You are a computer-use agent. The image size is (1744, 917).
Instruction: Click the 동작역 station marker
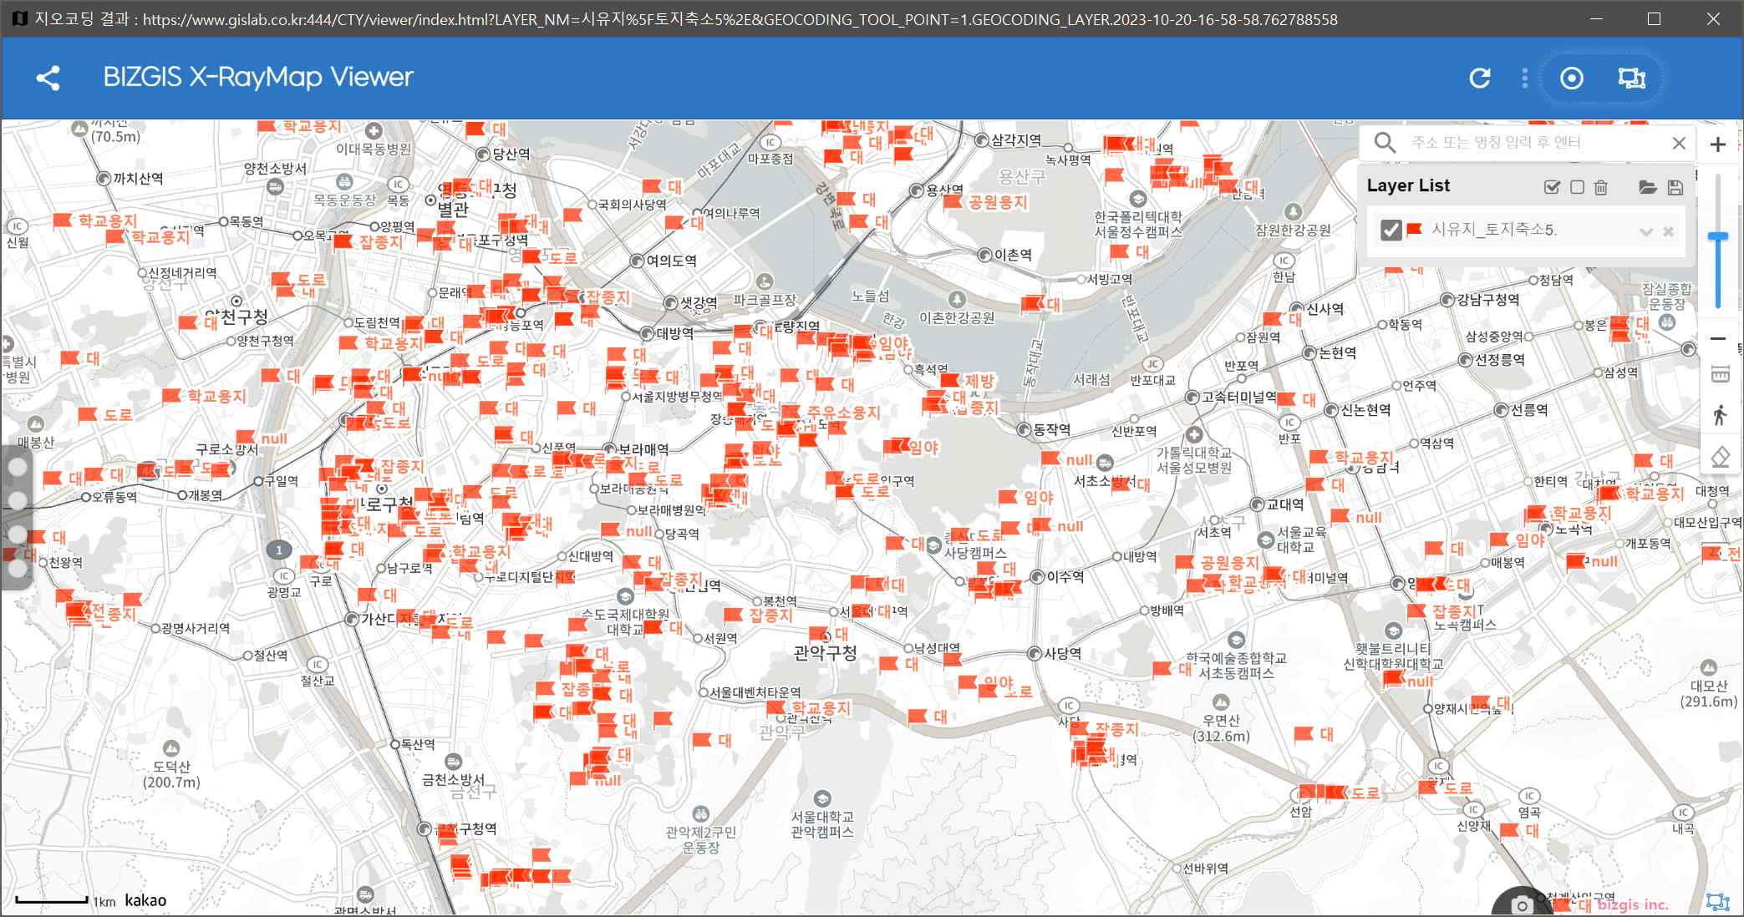[x=1025, y=429]
